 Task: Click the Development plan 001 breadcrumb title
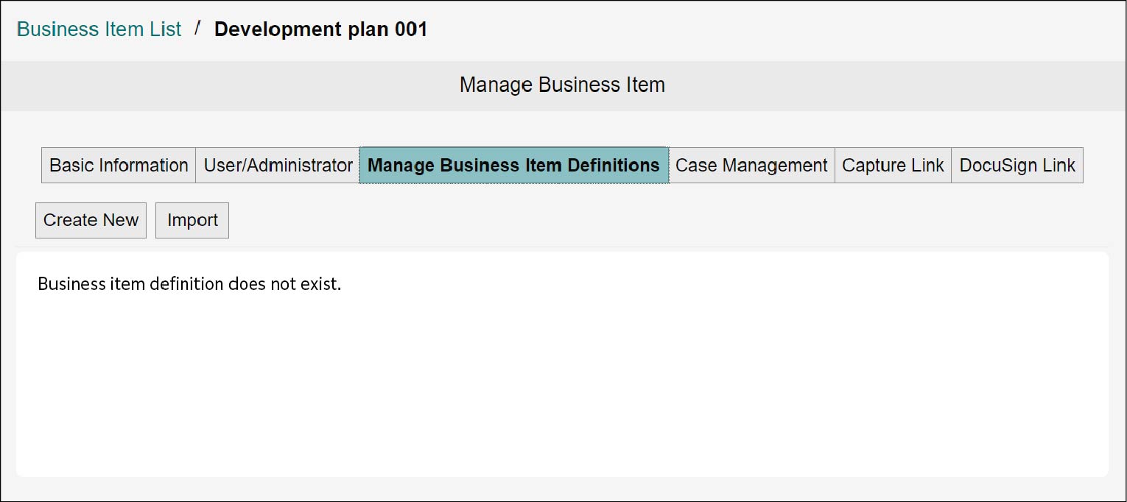(x=320, y=29)
